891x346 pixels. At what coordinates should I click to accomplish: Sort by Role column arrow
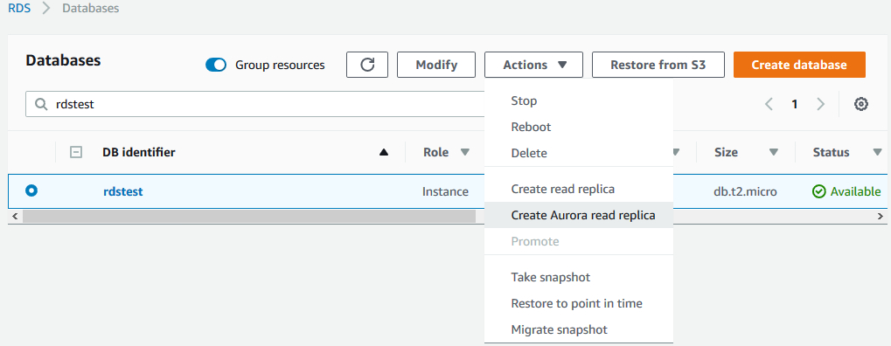(x=465, y=152)
